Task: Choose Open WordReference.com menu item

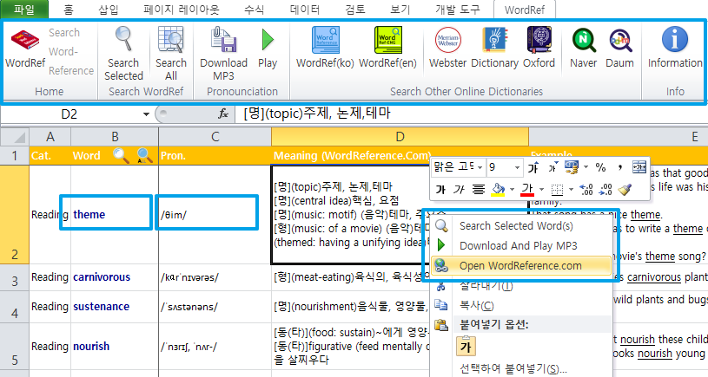Action: coord(521,266)
